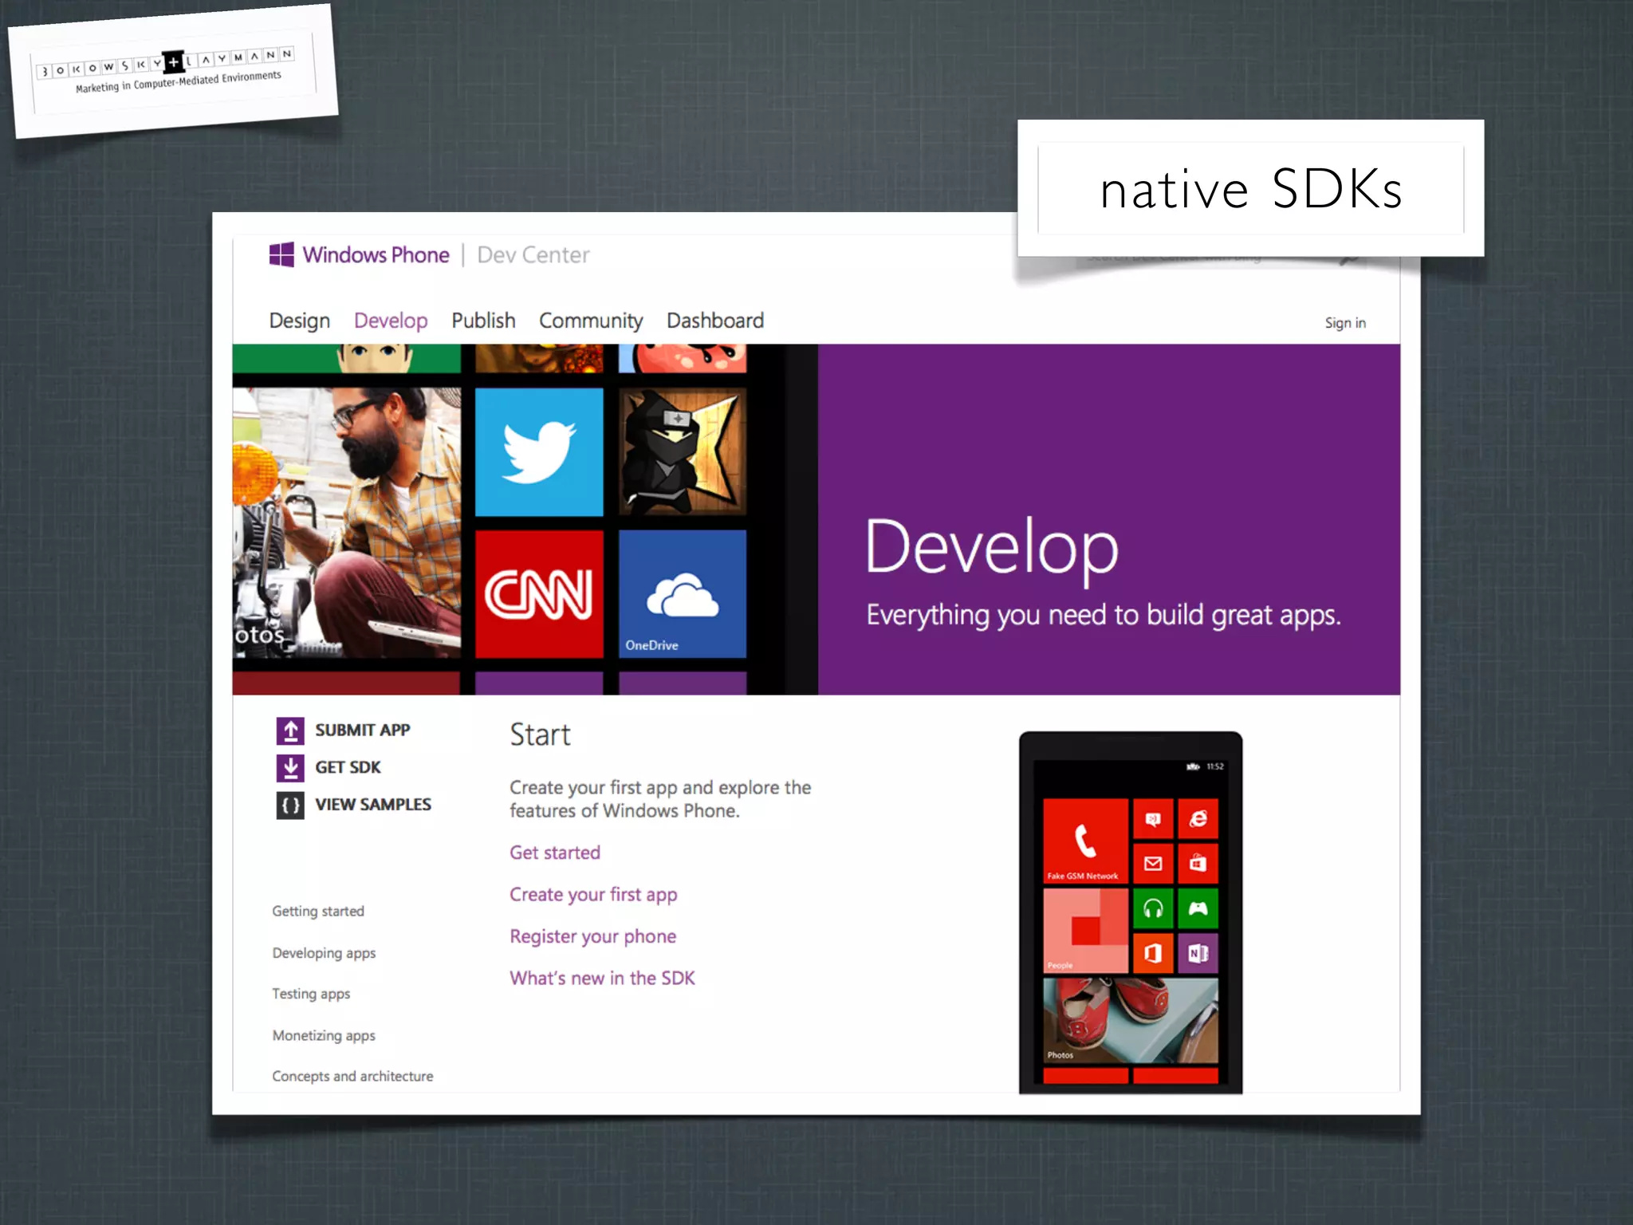
Task: Click the Bokowsky + Laymann logo card
Action: tap(173, 71)
